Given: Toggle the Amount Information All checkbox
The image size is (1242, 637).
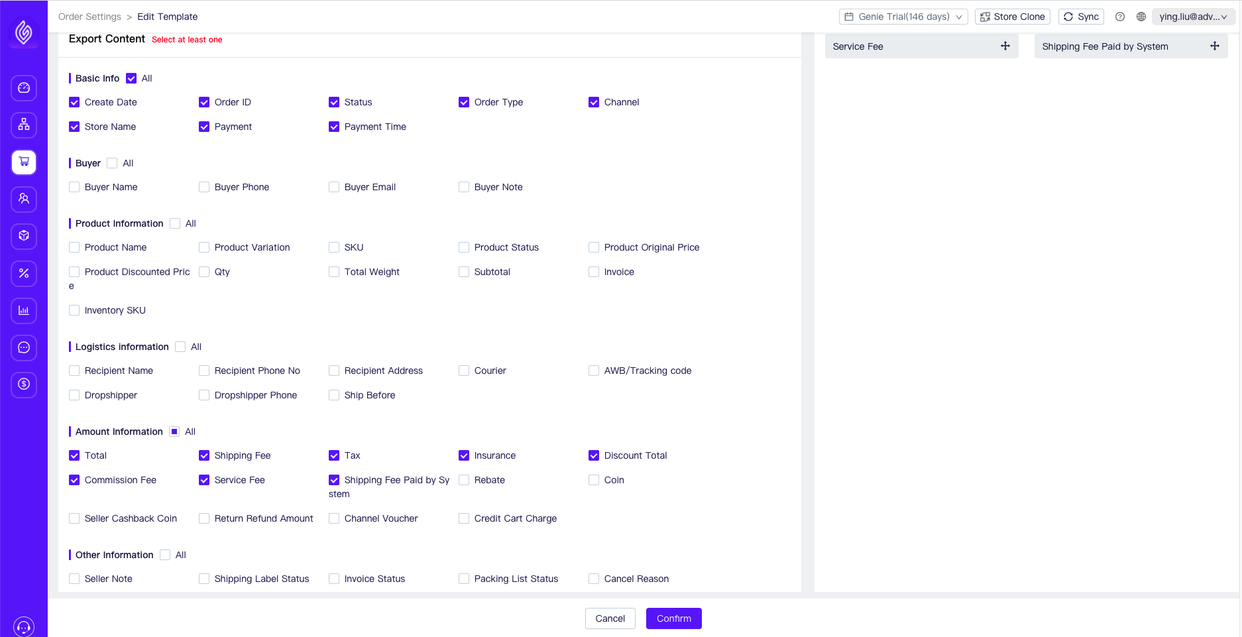Looking at the screenshot, I should (174, 432).
